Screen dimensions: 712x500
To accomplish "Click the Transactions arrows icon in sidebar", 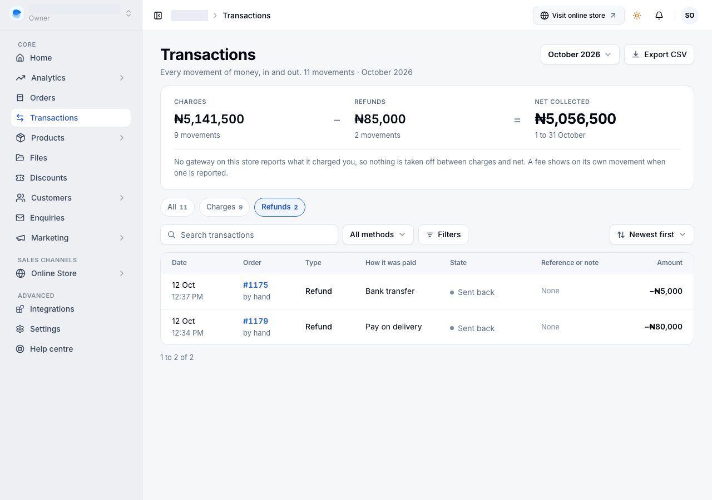I will 20,118.
